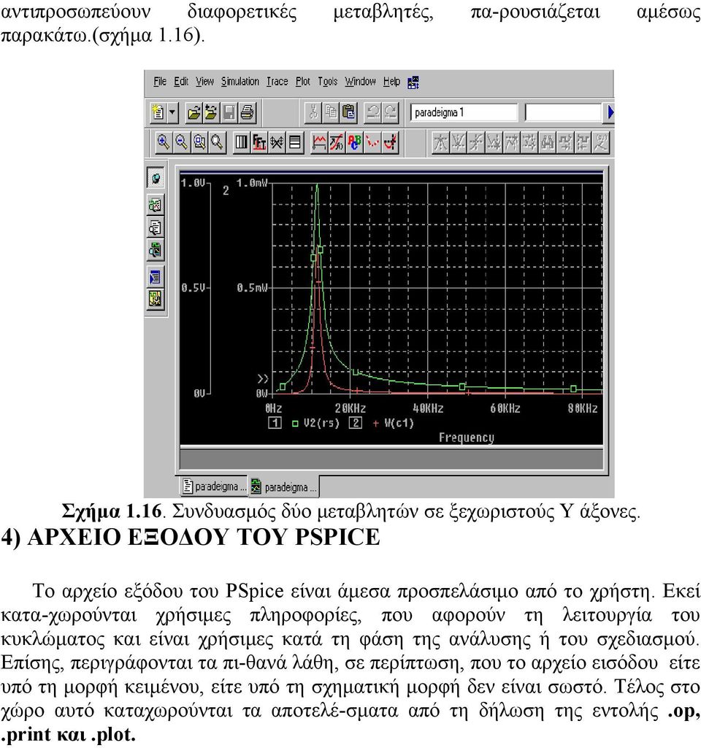
Task: Toggle the FFT Fourier icon
Action: coord(259,142)
